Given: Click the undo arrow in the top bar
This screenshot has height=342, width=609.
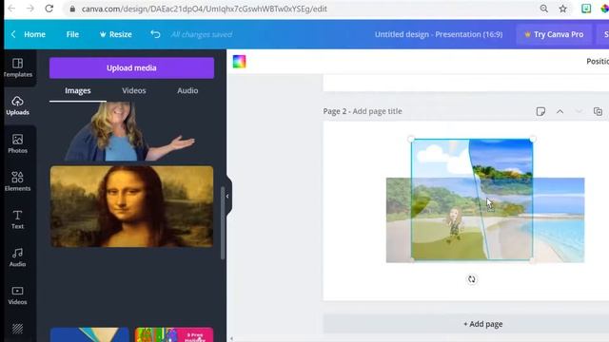Looking at the screenshot, I should pyautogui.click(x=155, y=34).
